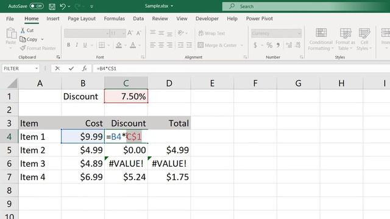Screen dimensions: 390x219
Task: Select column E header
Action: pyautogui.click(x=212, y=83)
